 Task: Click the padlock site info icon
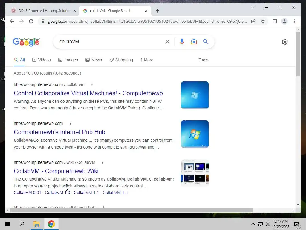point(43,21)
